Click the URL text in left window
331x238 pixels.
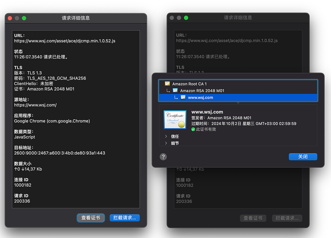click(x=65, y=41)
